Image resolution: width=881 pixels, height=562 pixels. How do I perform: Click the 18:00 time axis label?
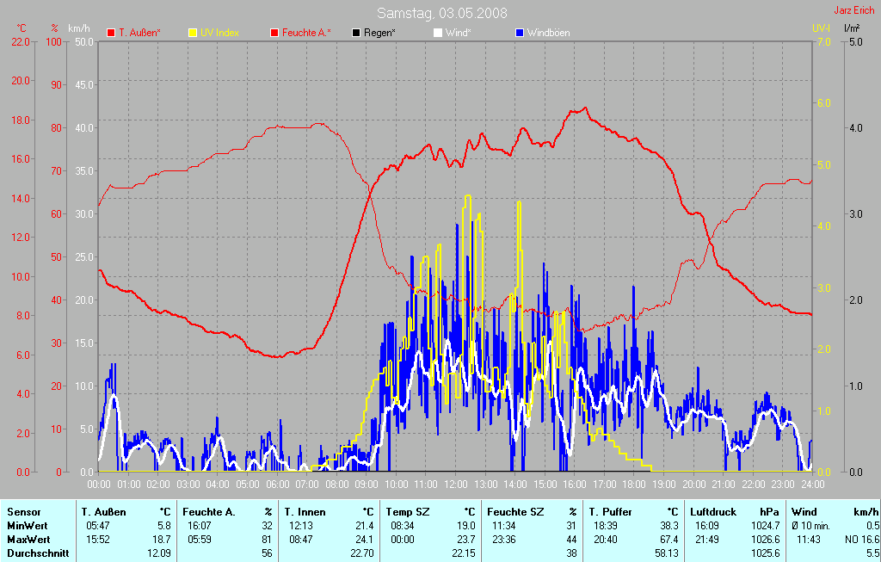click(634, 485)
